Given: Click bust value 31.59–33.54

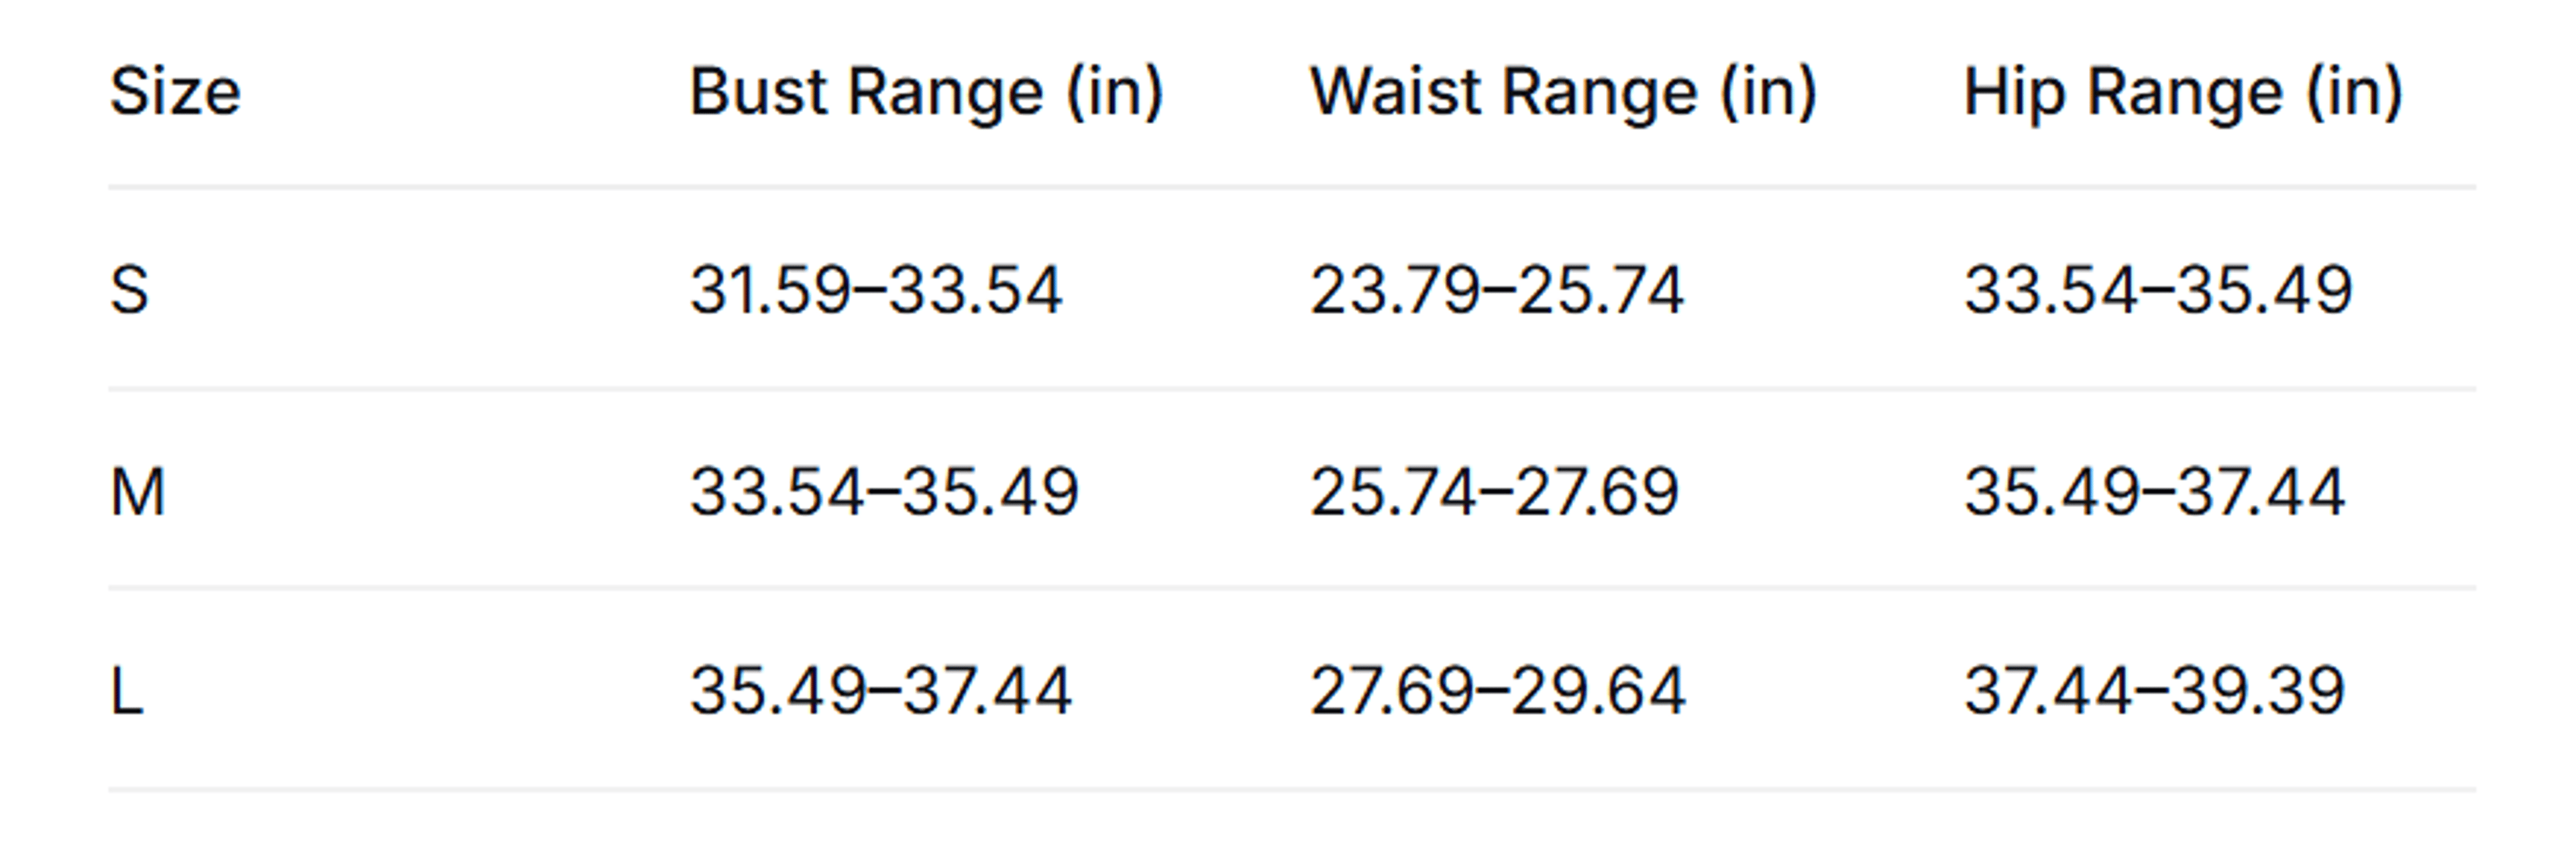Looking at the screenshot, I should coord(876,290).
